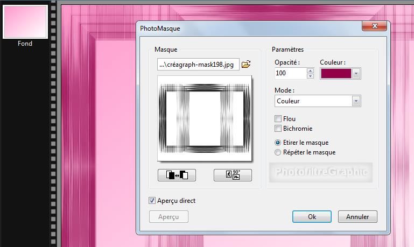This screenshot has height=247, width=414.
Task: Select the Etirer le masque option
Action: point(278,143)
